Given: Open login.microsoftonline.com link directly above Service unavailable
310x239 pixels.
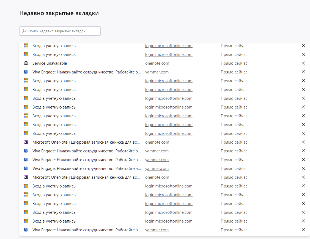Looking at the screenshot, I should [x=169, y=54].
